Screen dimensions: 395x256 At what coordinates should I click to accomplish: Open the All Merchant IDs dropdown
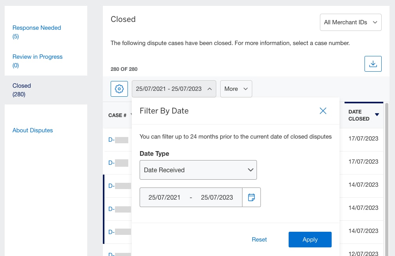coord(350,22)
